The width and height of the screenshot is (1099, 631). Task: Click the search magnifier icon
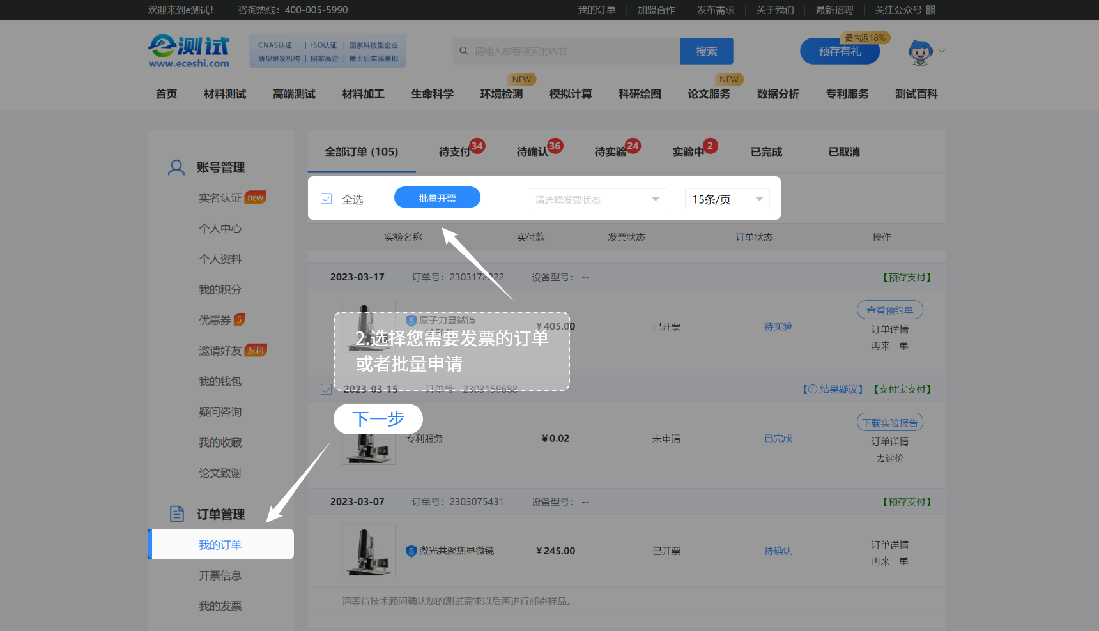tap(464, 51)
